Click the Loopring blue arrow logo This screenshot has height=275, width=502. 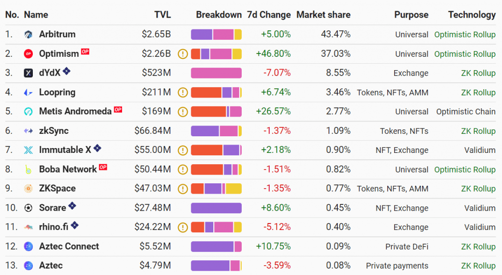pyautogui.click(x=28, y=93)
